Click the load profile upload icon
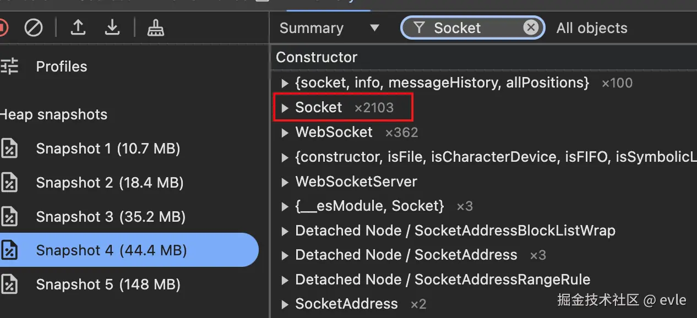 tap(78, 28)
